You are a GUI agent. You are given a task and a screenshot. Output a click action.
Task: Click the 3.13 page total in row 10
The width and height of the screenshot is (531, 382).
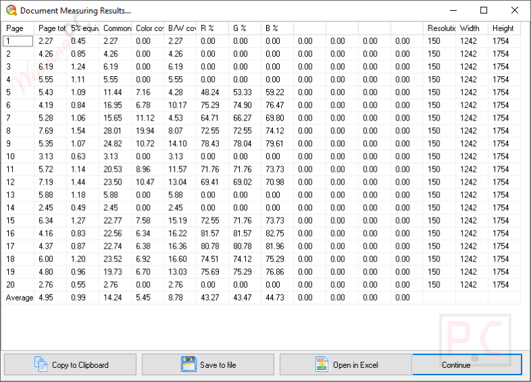tap(46, 156)
